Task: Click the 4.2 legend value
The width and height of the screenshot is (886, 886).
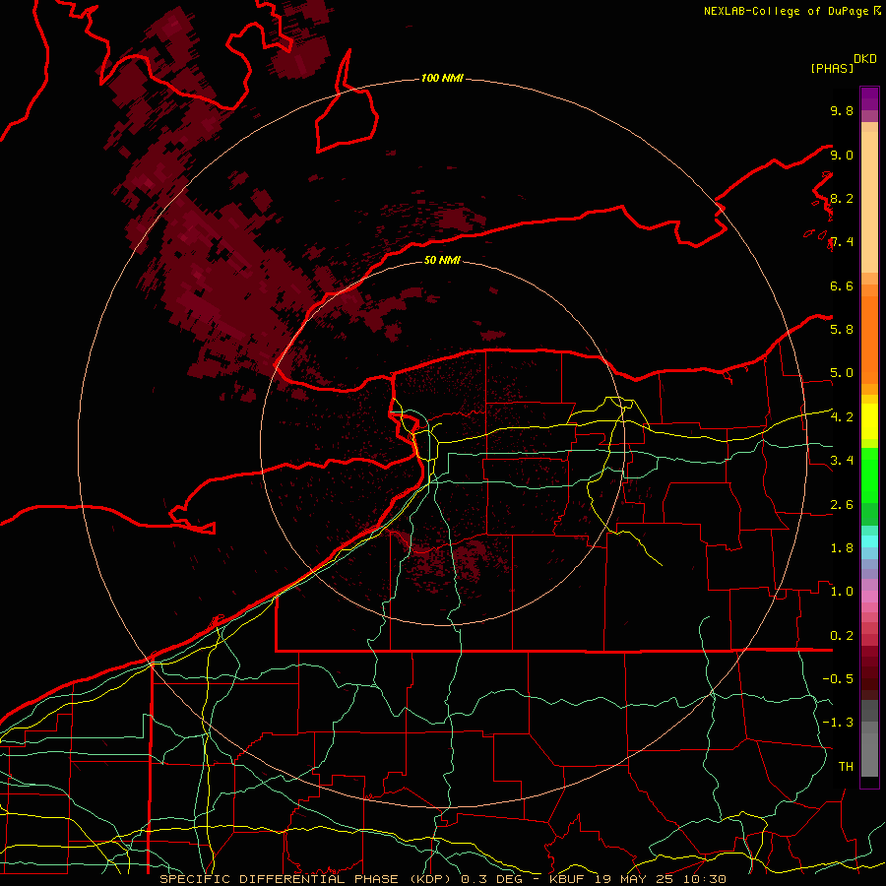Action: point(842,417)
